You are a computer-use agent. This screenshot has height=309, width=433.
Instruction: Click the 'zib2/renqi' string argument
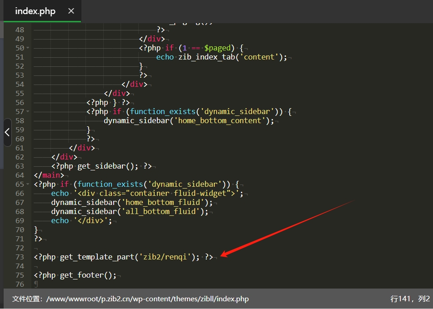(167, 257)
